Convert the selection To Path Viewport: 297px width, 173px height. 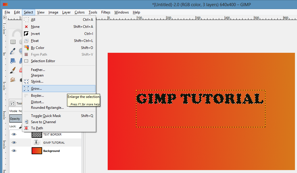[x=59, y=128]
